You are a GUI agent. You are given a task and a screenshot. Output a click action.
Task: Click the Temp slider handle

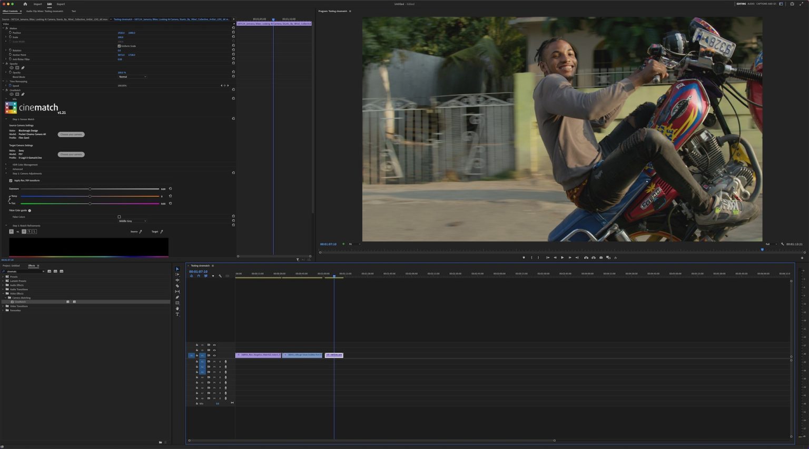click(x=90, y=196)
